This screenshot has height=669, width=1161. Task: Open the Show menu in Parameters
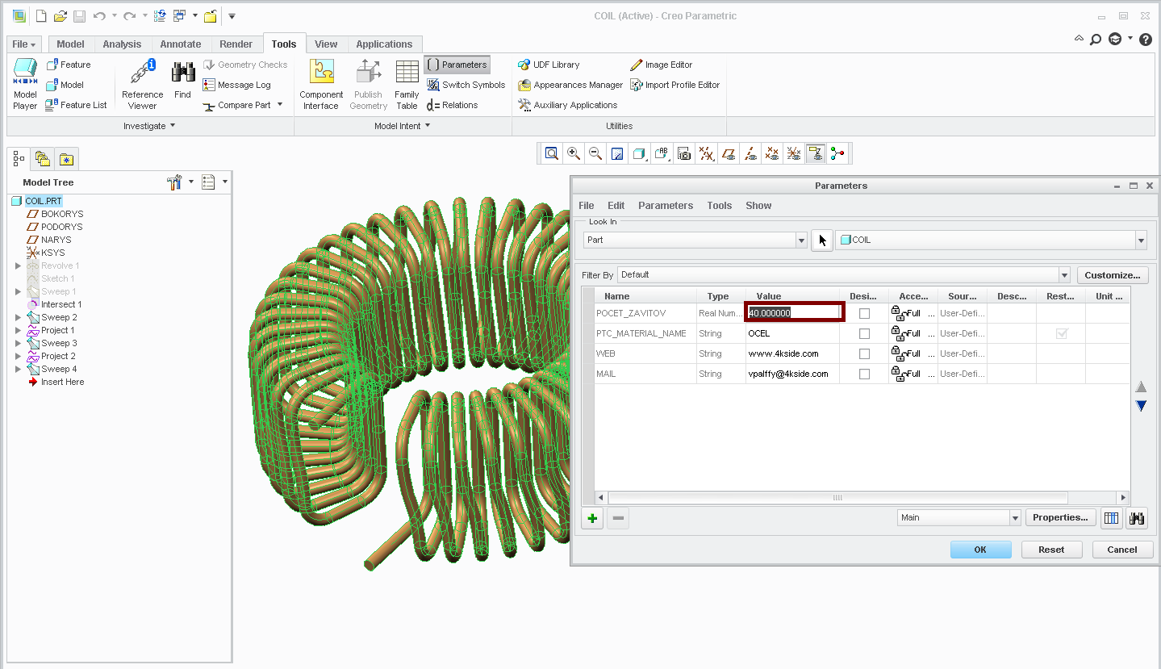pos(758,206)
